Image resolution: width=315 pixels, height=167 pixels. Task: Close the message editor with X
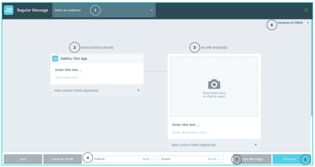[306, 10]
